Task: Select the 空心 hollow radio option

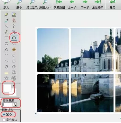Action: (7, 114)
